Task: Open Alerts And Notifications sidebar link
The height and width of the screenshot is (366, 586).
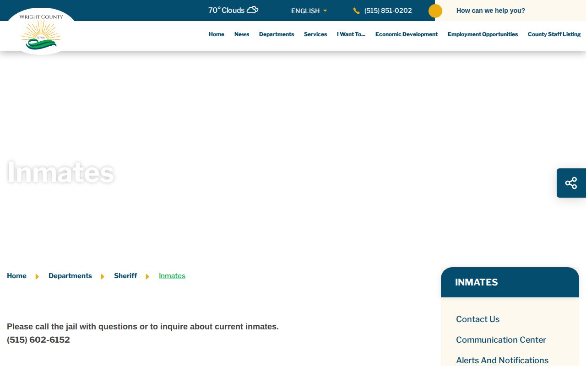Action: tap(502, 361)
